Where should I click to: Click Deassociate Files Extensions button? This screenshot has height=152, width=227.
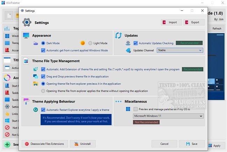tap(45, 144)
